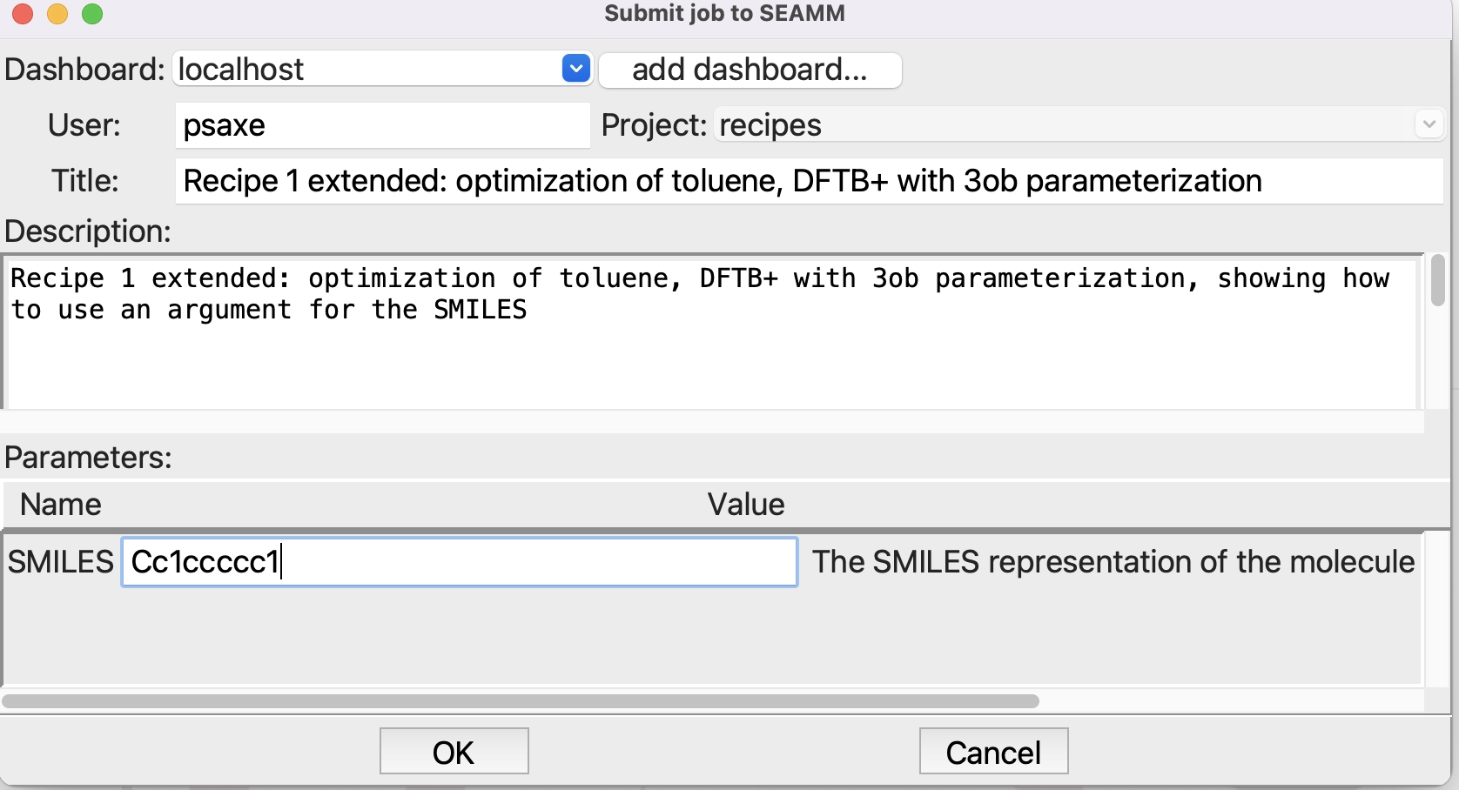Click the green zoom window button

pos(92,14)
